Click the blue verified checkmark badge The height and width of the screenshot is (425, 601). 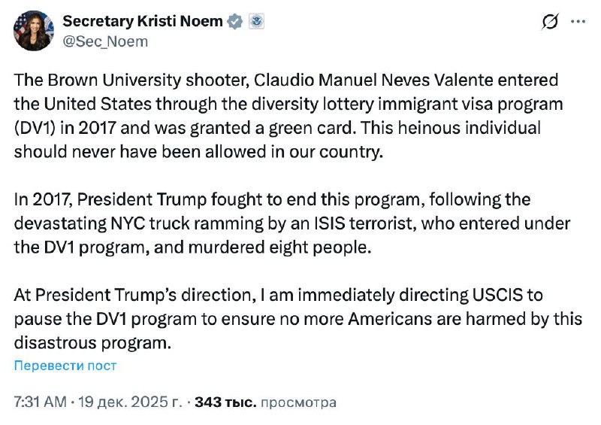235,22
